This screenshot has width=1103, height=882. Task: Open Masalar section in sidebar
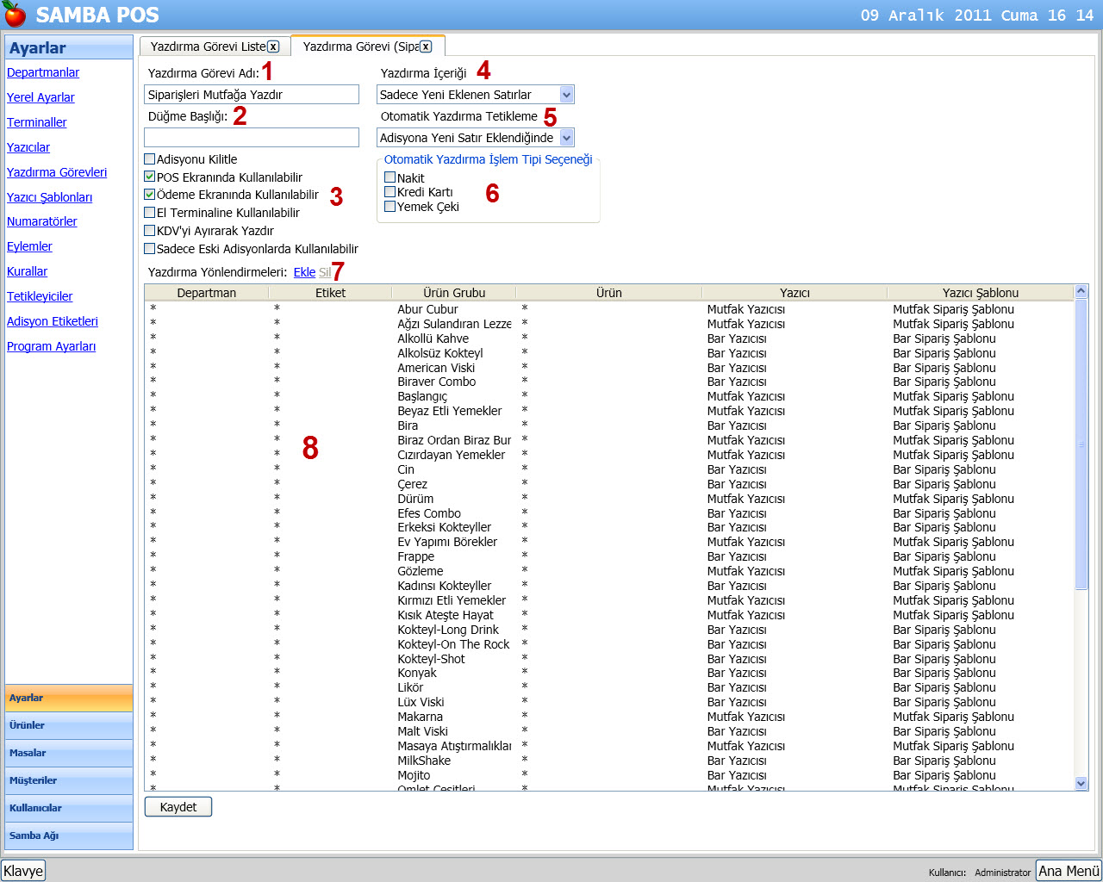69,753
